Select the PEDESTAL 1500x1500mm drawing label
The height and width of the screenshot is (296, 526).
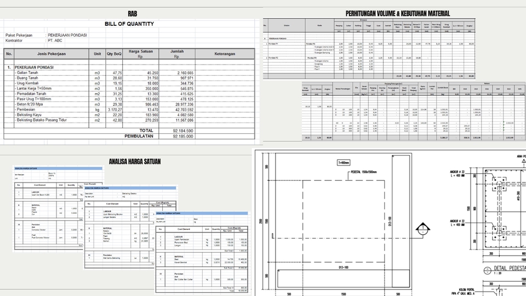[364, 172]
